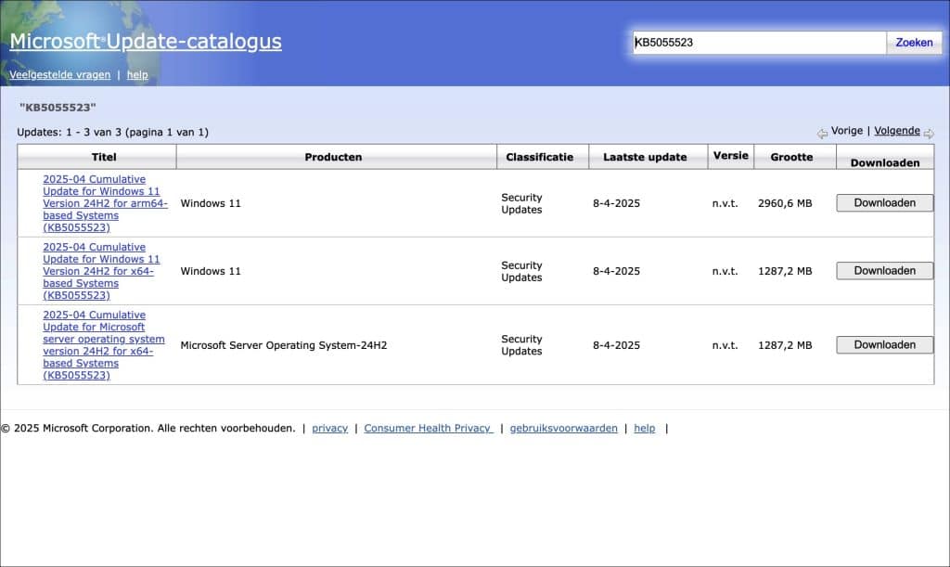Sort results by Versie column
Viewport: 950px width, 567px height.
coord(731,156)
